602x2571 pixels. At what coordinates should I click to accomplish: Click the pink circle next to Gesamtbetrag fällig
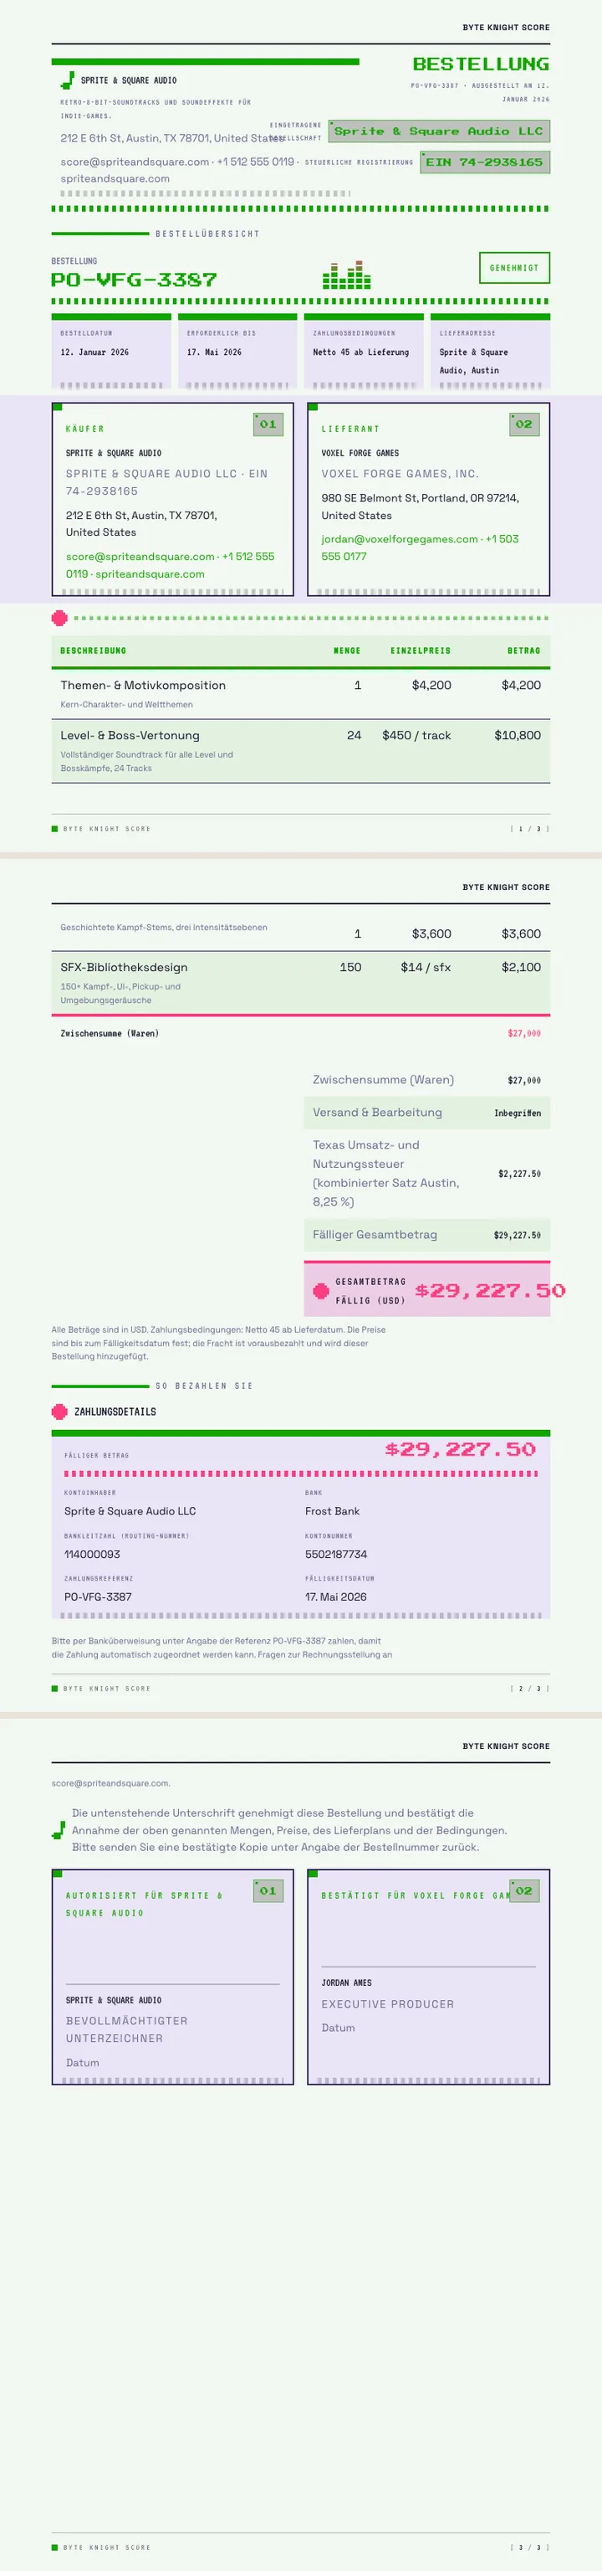tap(321, 1290)
